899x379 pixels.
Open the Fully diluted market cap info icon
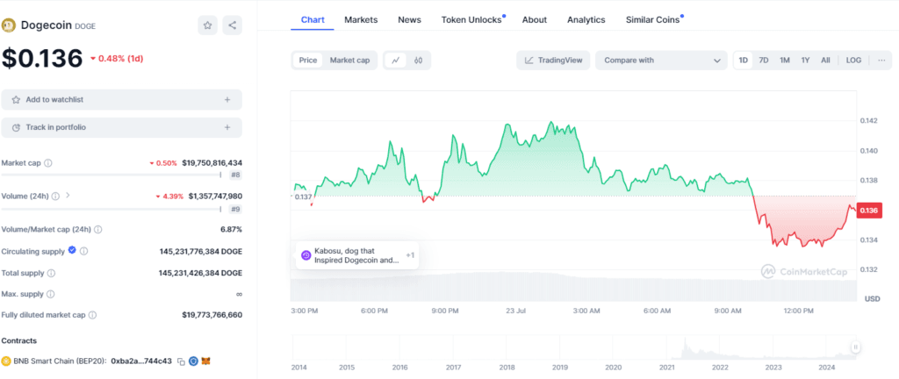(x=92, y=316)
